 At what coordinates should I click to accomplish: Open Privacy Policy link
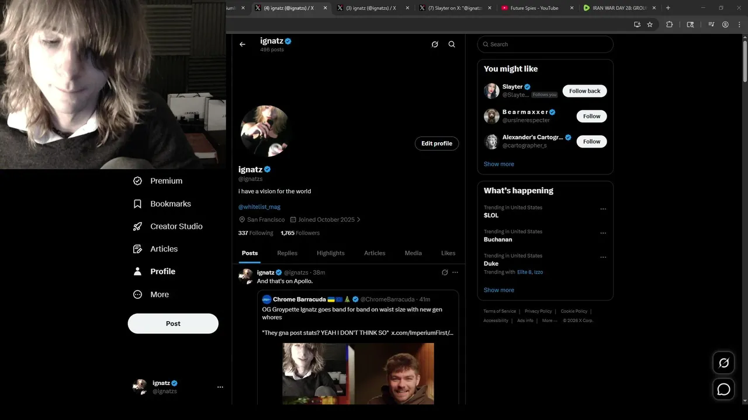tap(538, 311)
